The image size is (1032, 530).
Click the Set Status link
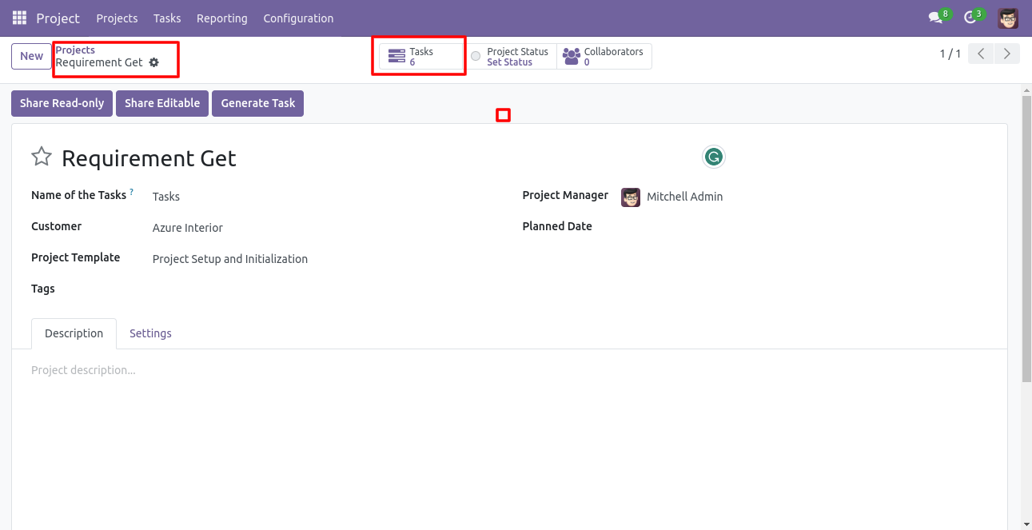(x=509, y=62)
